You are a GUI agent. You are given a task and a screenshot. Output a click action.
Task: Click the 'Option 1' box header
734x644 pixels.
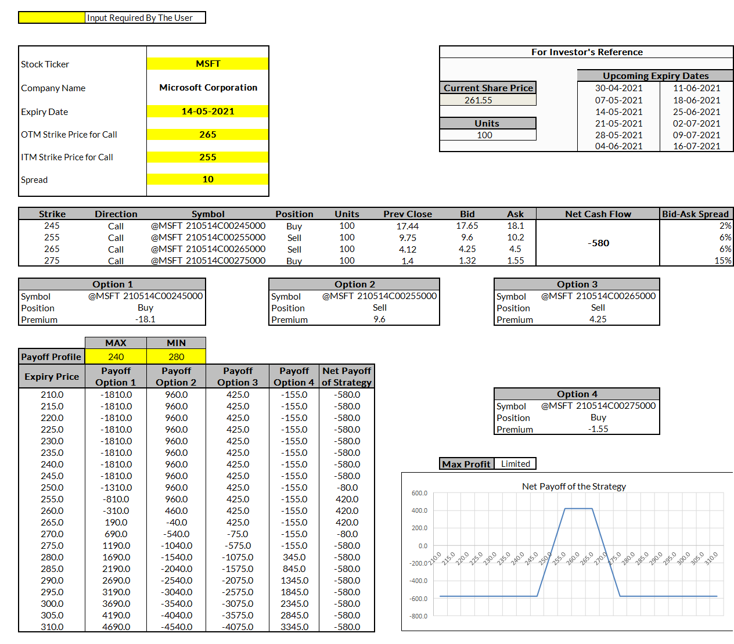pyautogui.click(x=113, y=285)
